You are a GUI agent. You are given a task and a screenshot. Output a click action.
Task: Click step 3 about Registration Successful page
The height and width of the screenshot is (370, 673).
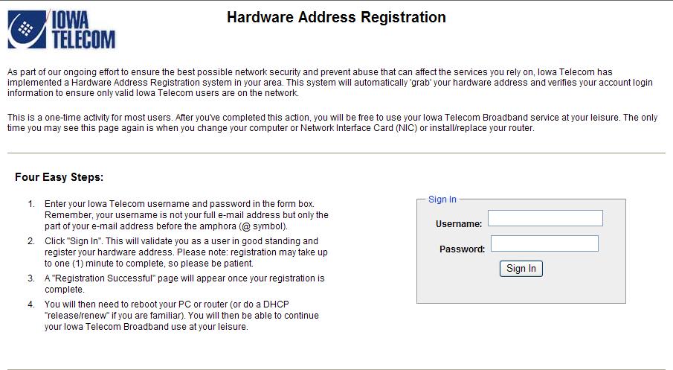pos(184,284)
